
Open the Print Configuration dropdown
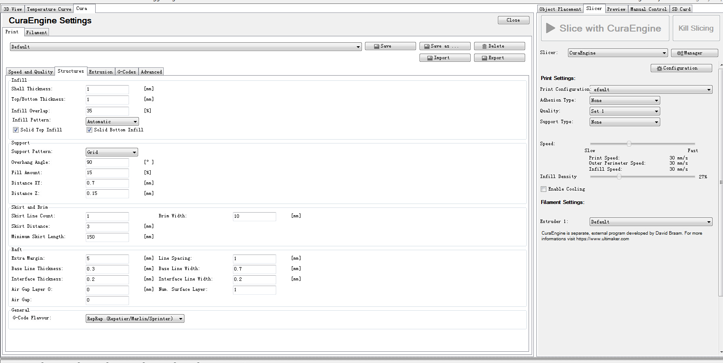(x=651, y=90)
